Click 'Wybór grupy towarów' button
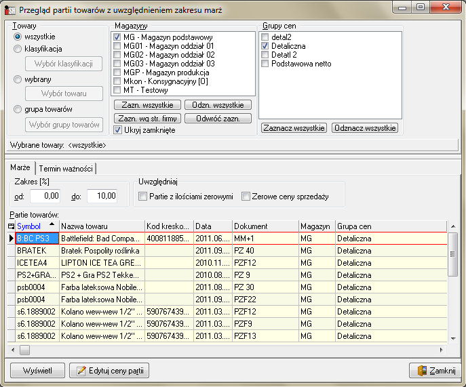 [x=64, y=125]
